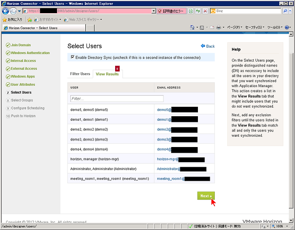Screen dimensions: 295x230
Task: Click the Select Groups step
Action: tap(20, 100)
